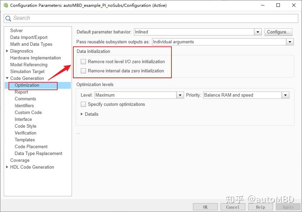This screenshot has height=212, width=302.
Task: Collapse the Code Generation tree node
Action: pyautogui.click(x=7, y=78)
